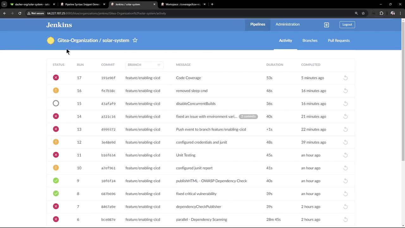This screenshot has height=228, width=405.
Task: Select 'publishHTML - OWASP Dependency Check' message
Action: coord(211,181)
